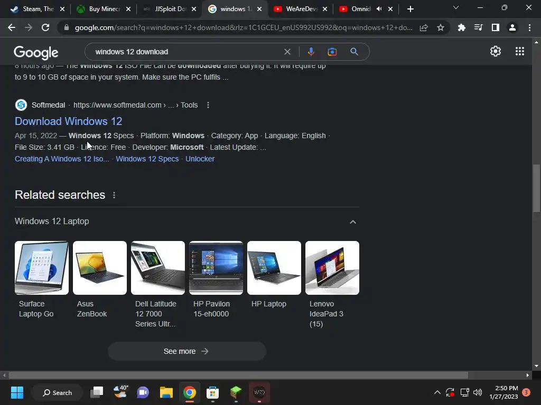Go to Google homepage logo
The height and width of the screenshot is (405, 541).
tap(36, 52)
